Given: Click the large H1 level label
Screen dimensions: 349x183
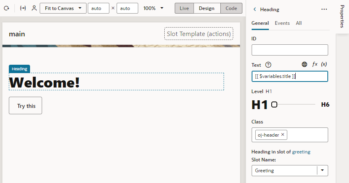Looking at the screenshot, I should [x=260, y=105].
